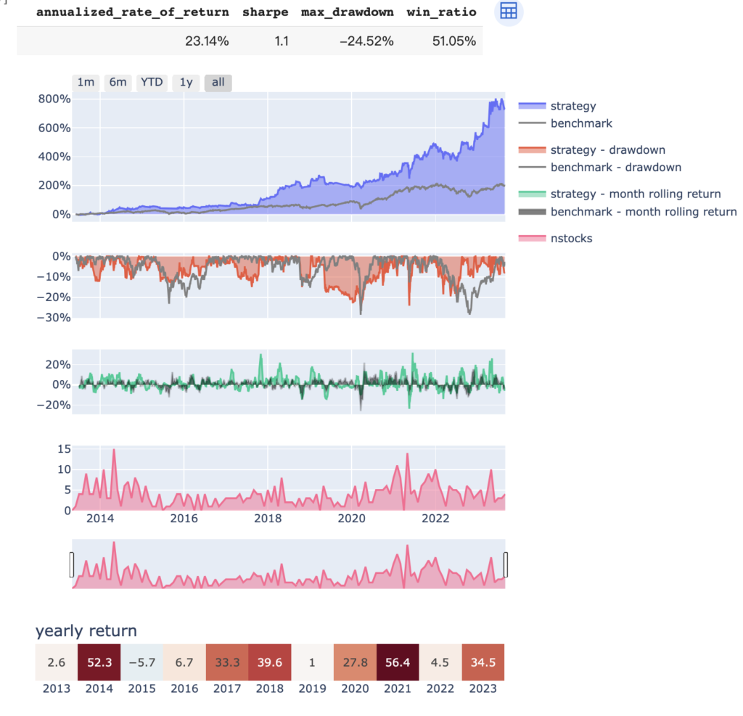Click the 800% y-axis tick label
743x716 pixels.
click(x=54, y=99)
